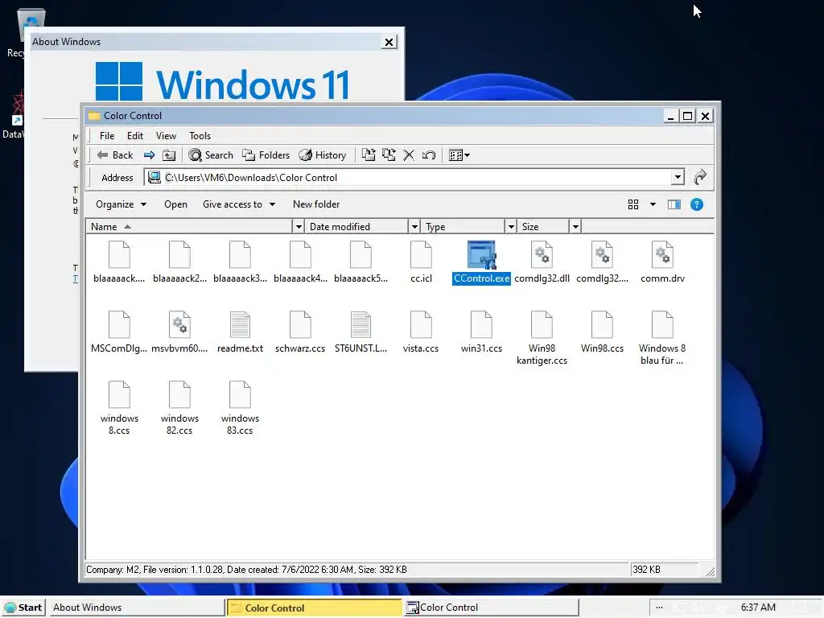This screenshot has height=618, width=824.
Task: Open the view options arrow
Action: (x=653, y=204)
